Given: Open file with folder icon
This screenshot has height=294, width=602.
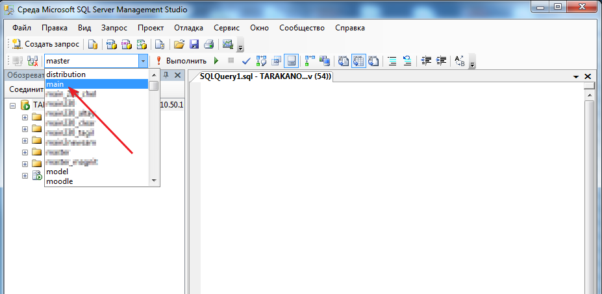Looking at the screenshot, I should pyautogui.click(x=179, y=45).
